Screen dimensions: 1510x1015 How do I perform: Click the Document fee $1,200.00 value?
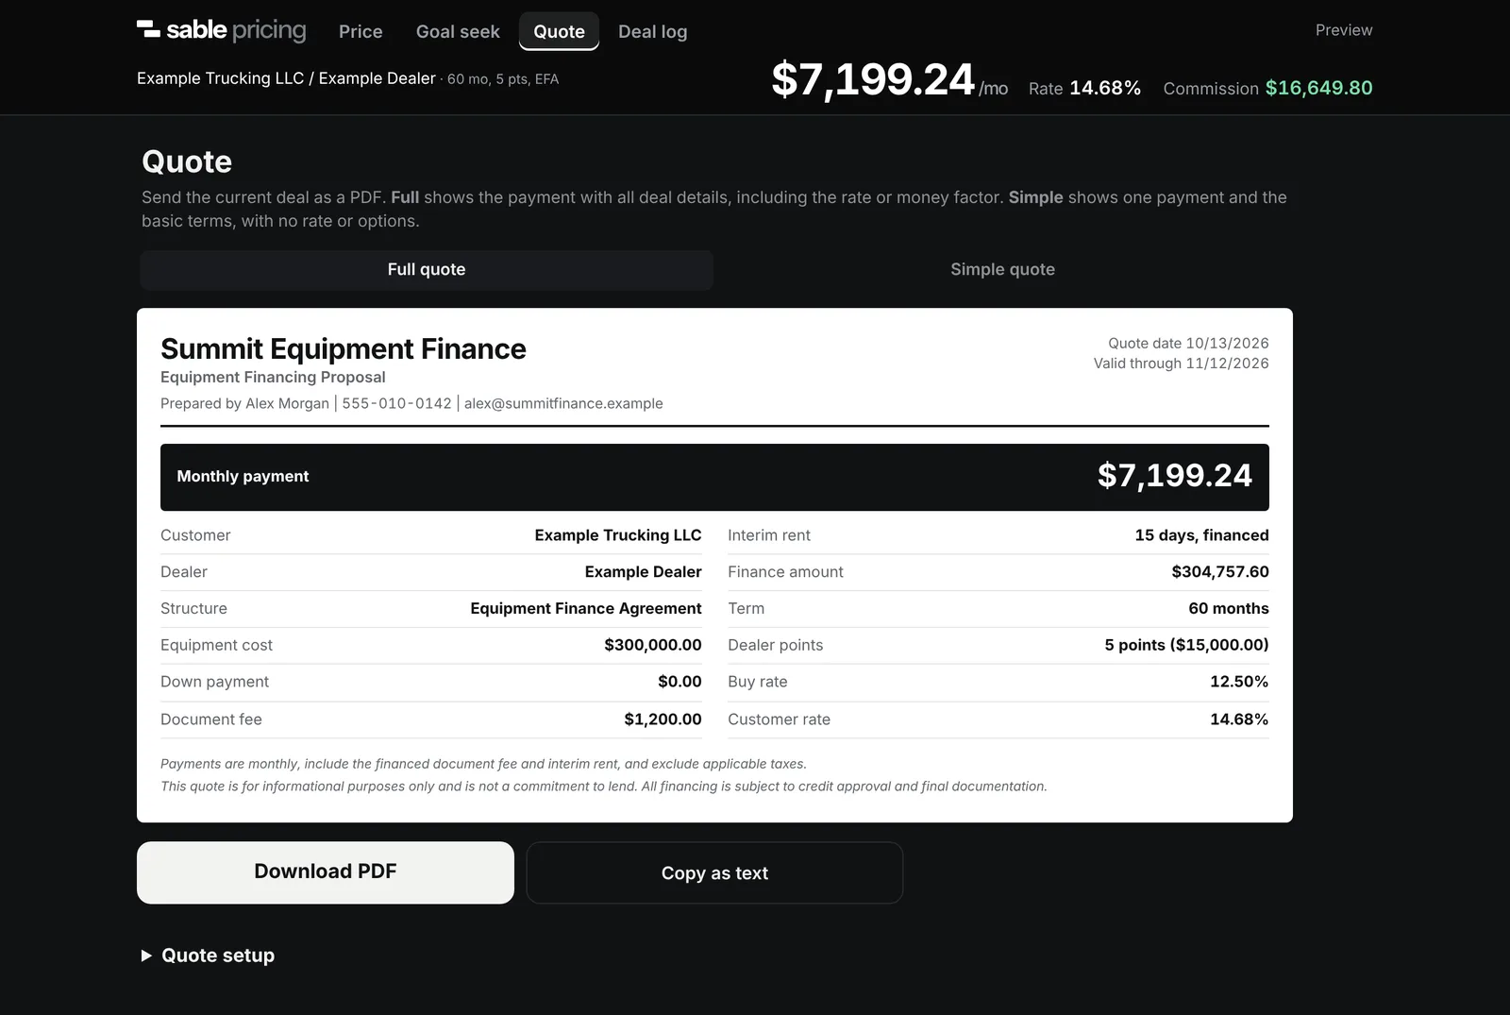(x=663, y=719)
